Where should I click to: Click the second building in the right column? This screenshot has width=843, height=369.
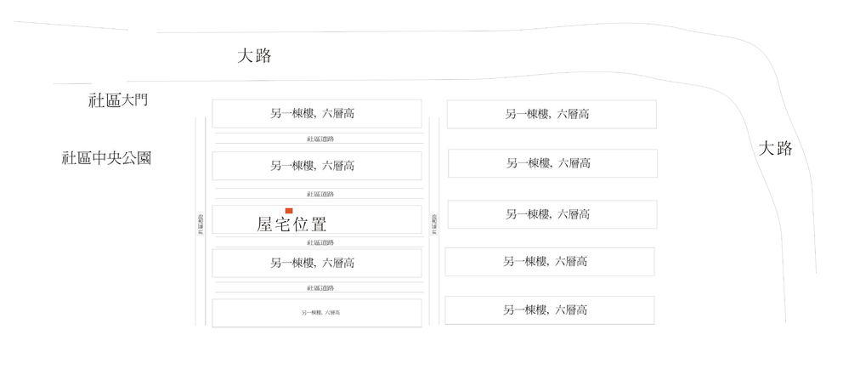point(552,163)
